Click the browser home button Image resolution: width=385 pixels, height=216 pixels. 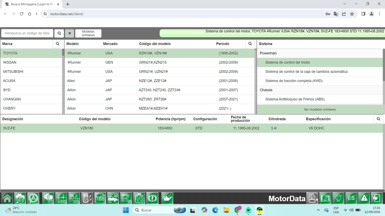coord(30,14)
